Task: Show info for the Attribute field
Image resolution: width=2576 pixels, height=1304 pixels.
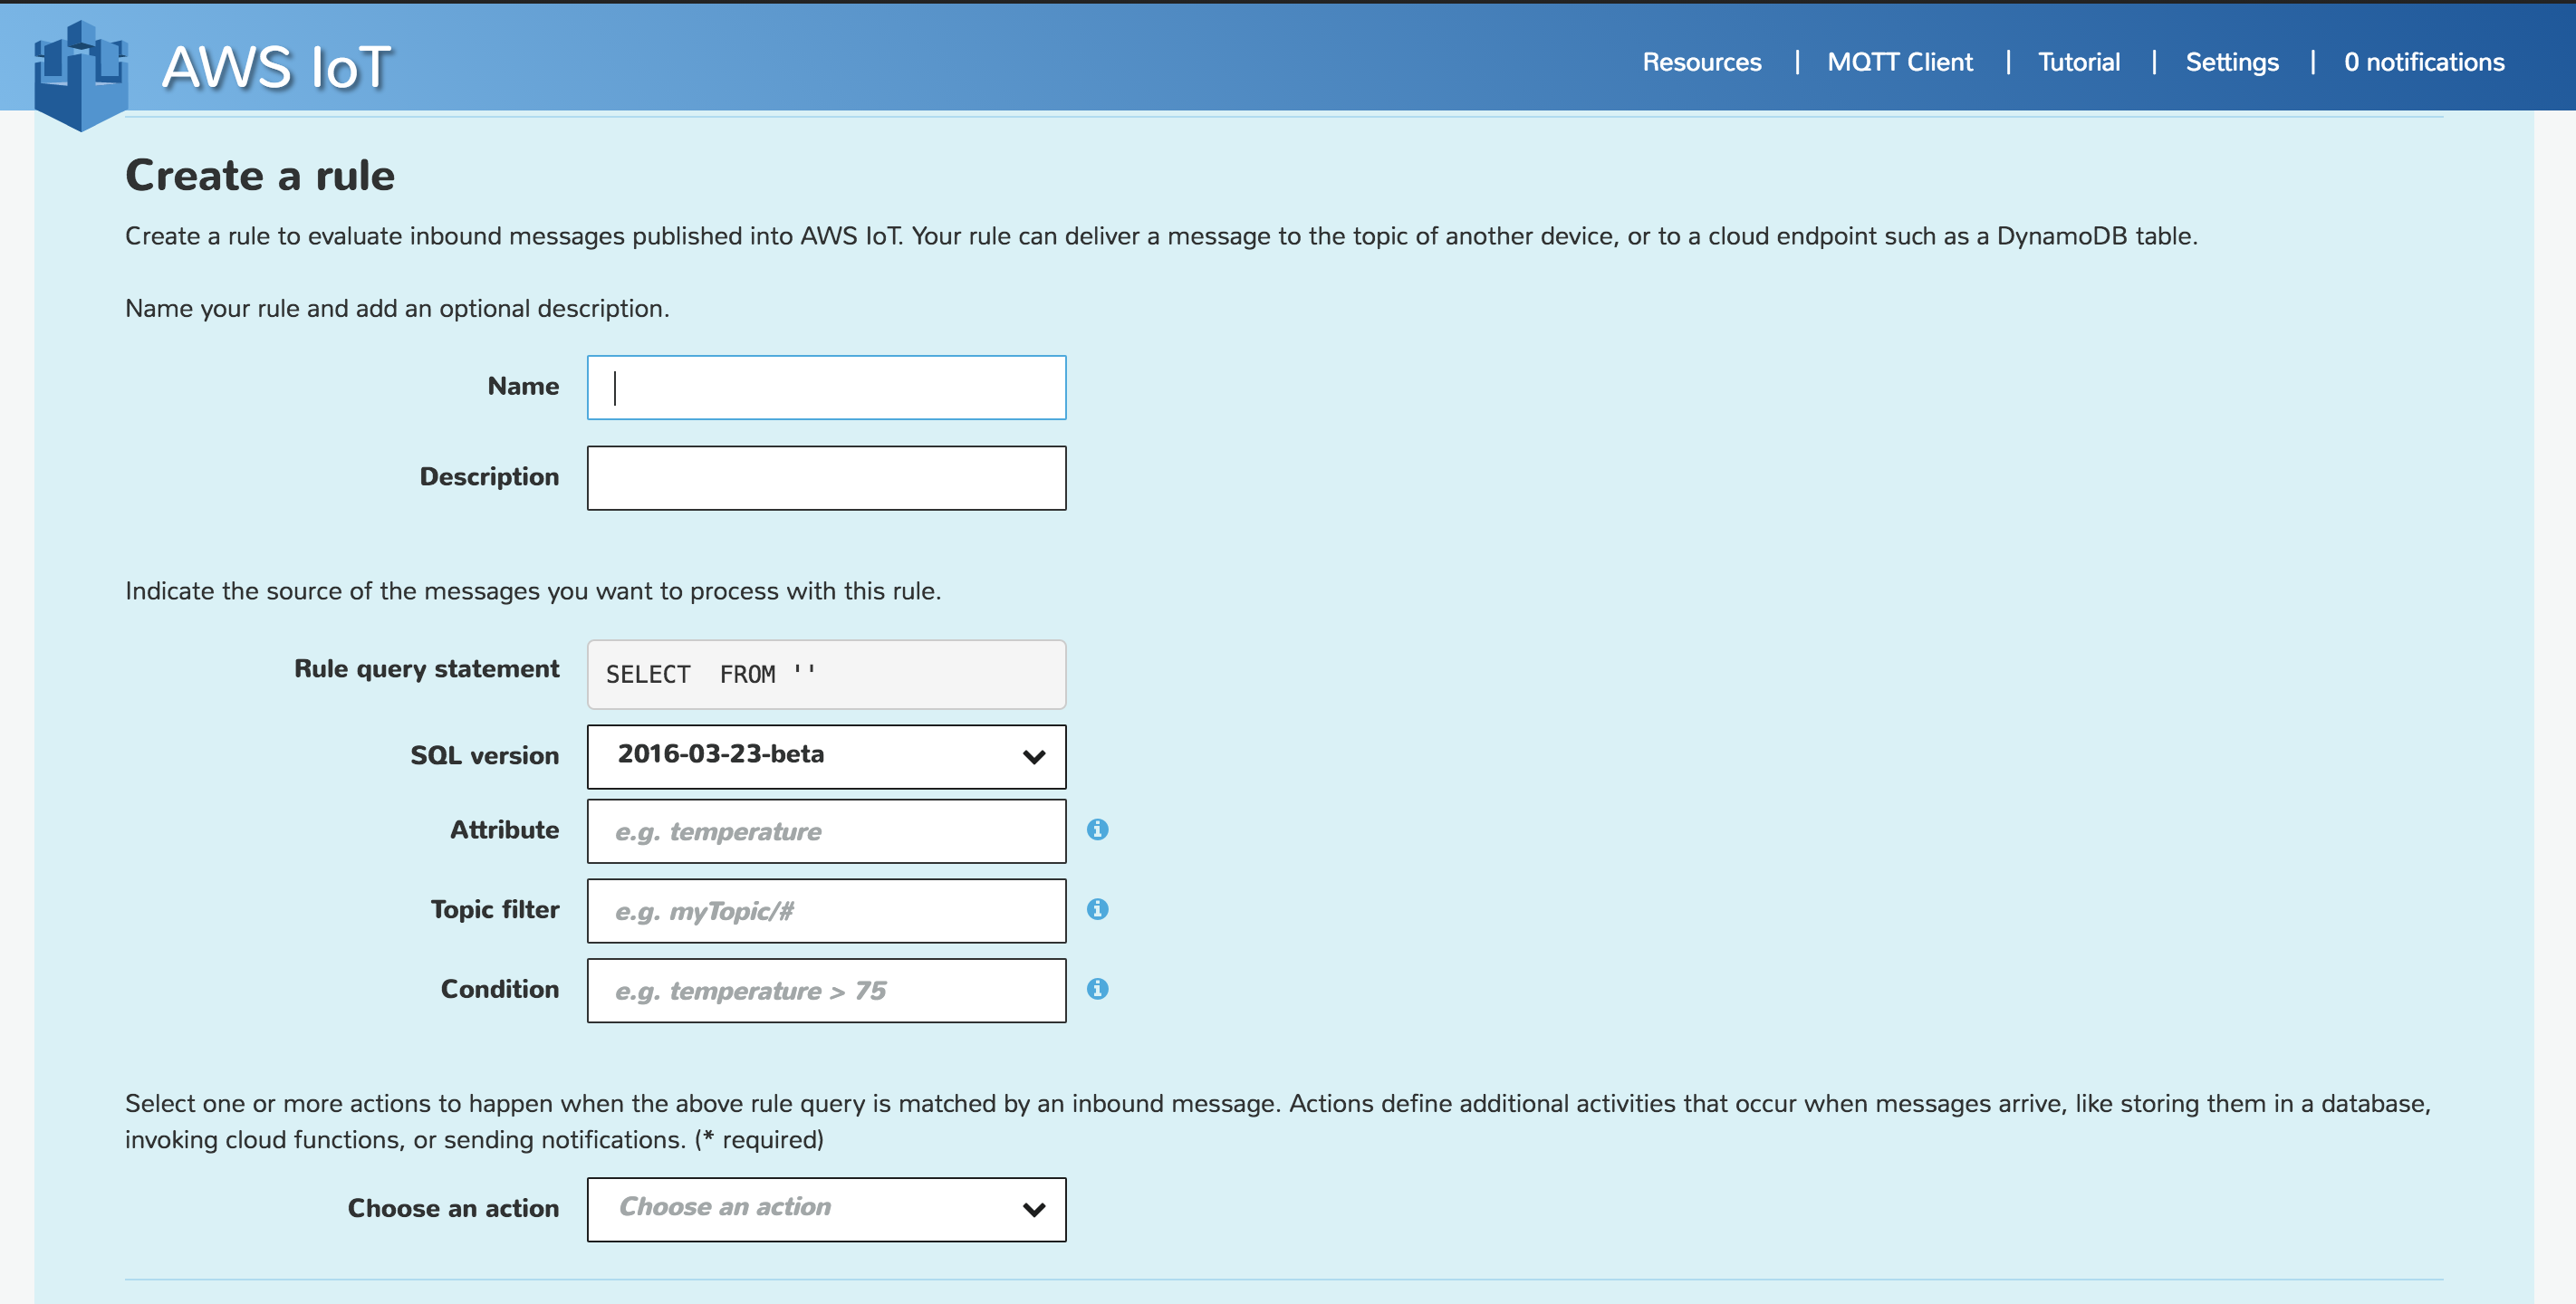Action: [x=1097, y=830]
